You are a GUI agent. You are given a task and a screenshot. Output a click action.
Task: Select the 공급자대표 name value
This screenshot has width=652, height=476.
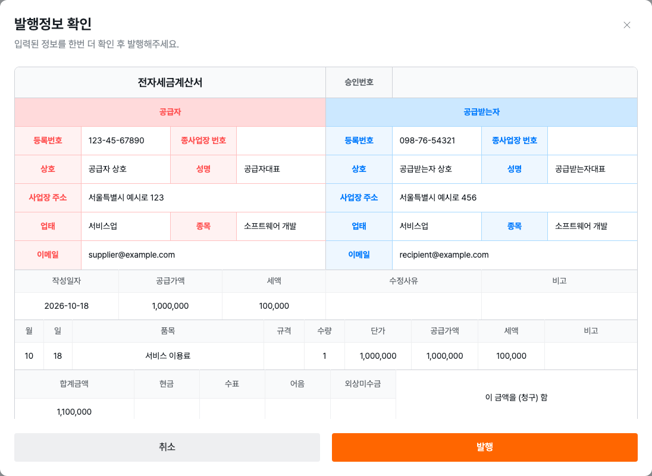click(x=262, y=169)
